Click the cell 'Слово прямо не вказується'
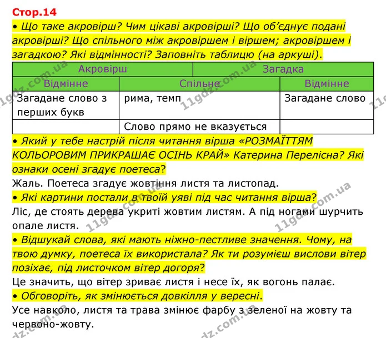Image resolution: width=386 pixels, height=338 pixels. (x=199, y=127)
